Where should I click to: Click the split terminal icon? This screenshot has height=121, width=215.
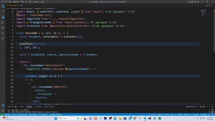tap(201, 107)
